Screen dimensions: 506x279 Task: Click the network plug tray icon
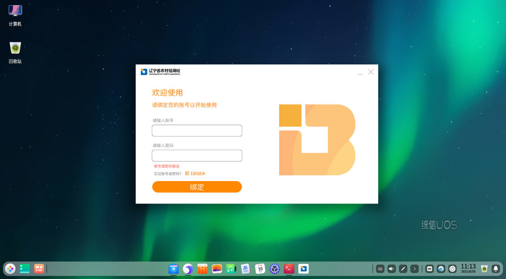[x=403, y=269]
